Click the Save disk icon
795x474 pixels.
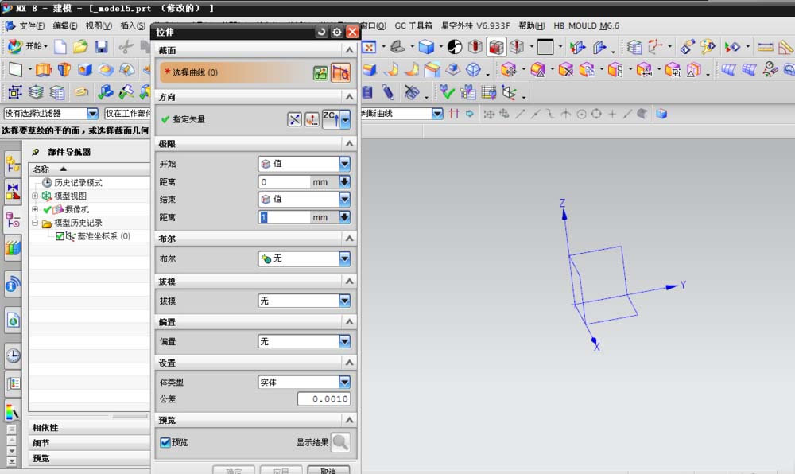pyautogui.click(x=102, y=47)
